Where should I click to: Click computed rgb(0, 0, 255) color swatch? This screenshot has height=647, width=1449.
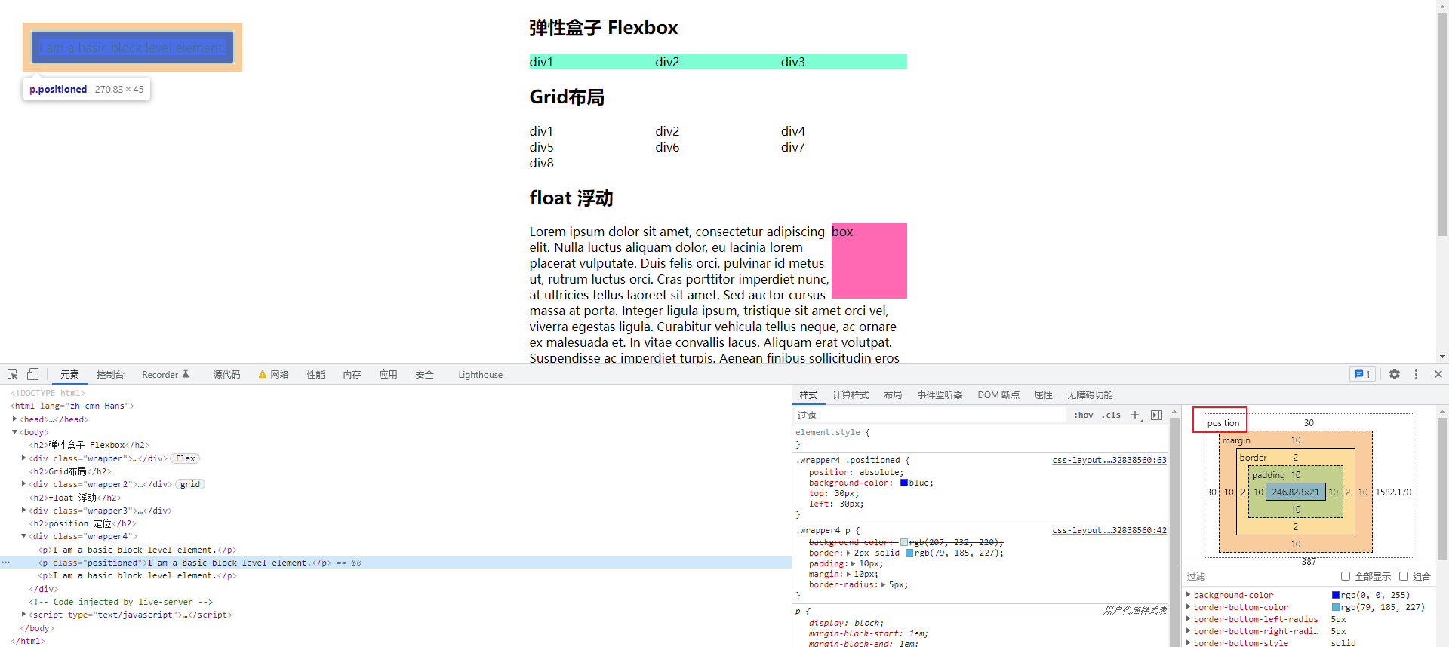[x=1336, y=595]
